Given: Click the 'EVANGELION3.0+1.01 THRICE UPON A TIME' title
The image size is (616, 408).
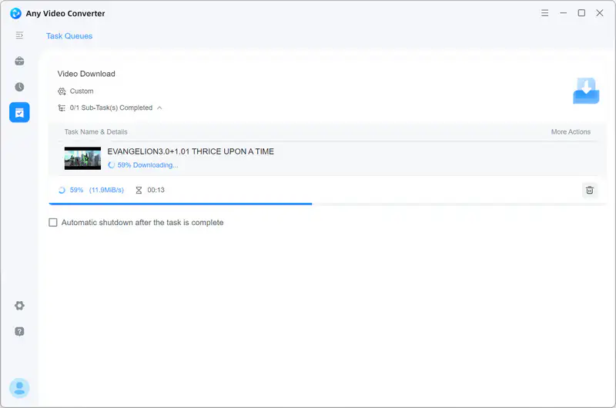Looking at the screenshot, I should click(x=190, y=151).
